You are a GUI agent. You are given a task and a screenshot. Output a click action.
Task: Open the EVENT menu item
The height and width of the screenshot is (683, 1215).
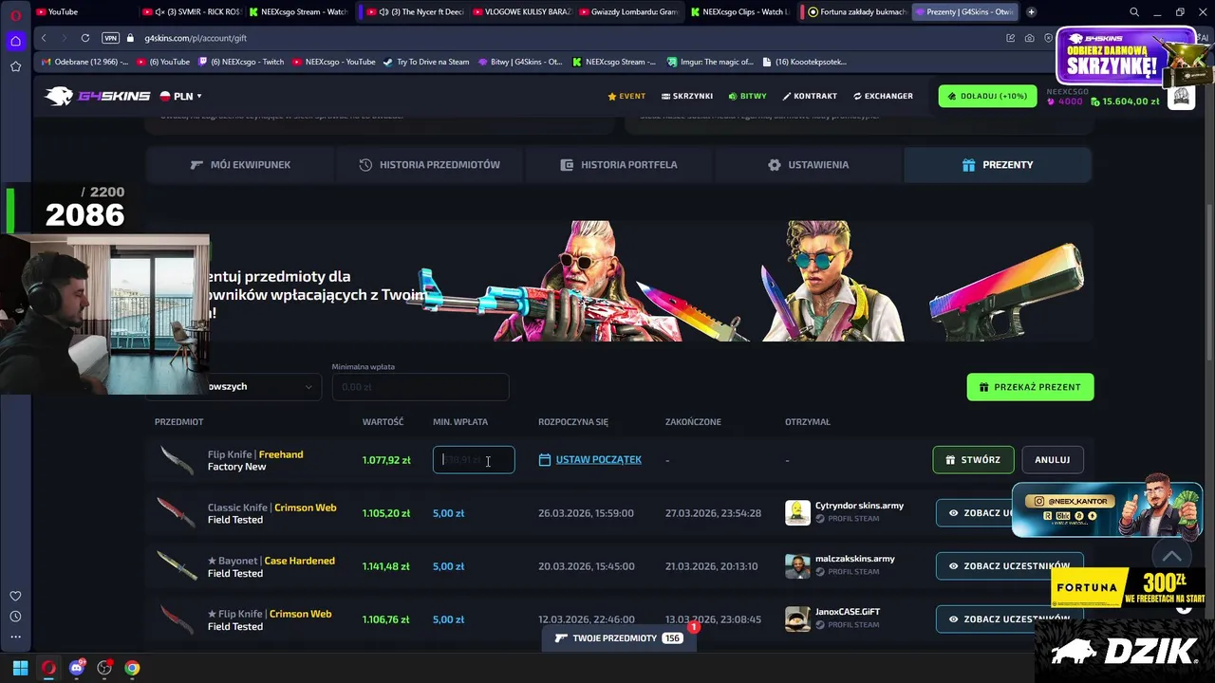[626, 96]
